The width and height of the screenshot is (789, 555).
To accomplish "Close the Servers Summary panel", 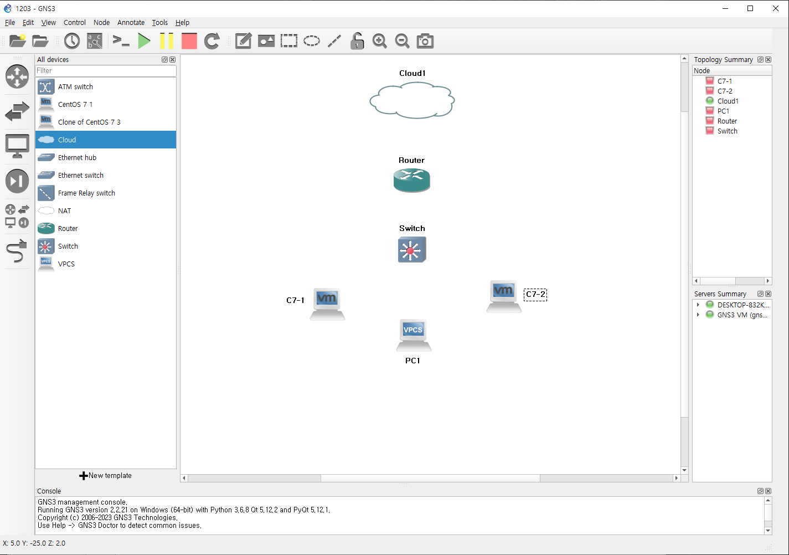I will tap(768, 294).
